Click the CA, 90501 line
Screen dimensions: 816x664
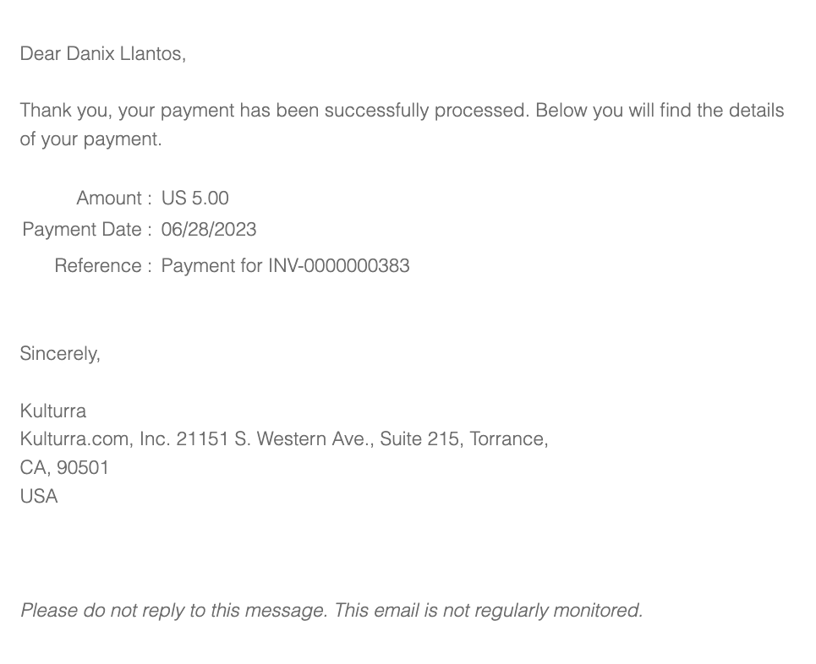point(65,468)
